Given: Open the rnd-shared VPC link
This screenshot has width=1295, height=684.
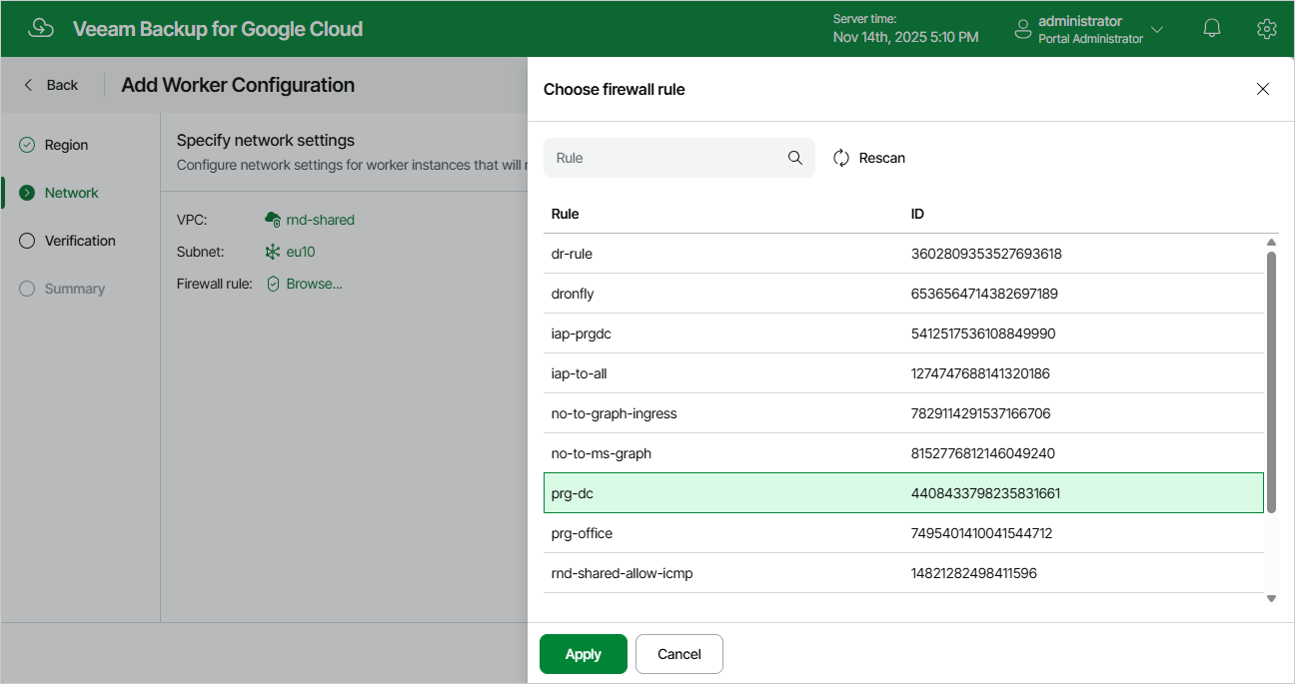Looking at the screenshot, I should (320, 220).
